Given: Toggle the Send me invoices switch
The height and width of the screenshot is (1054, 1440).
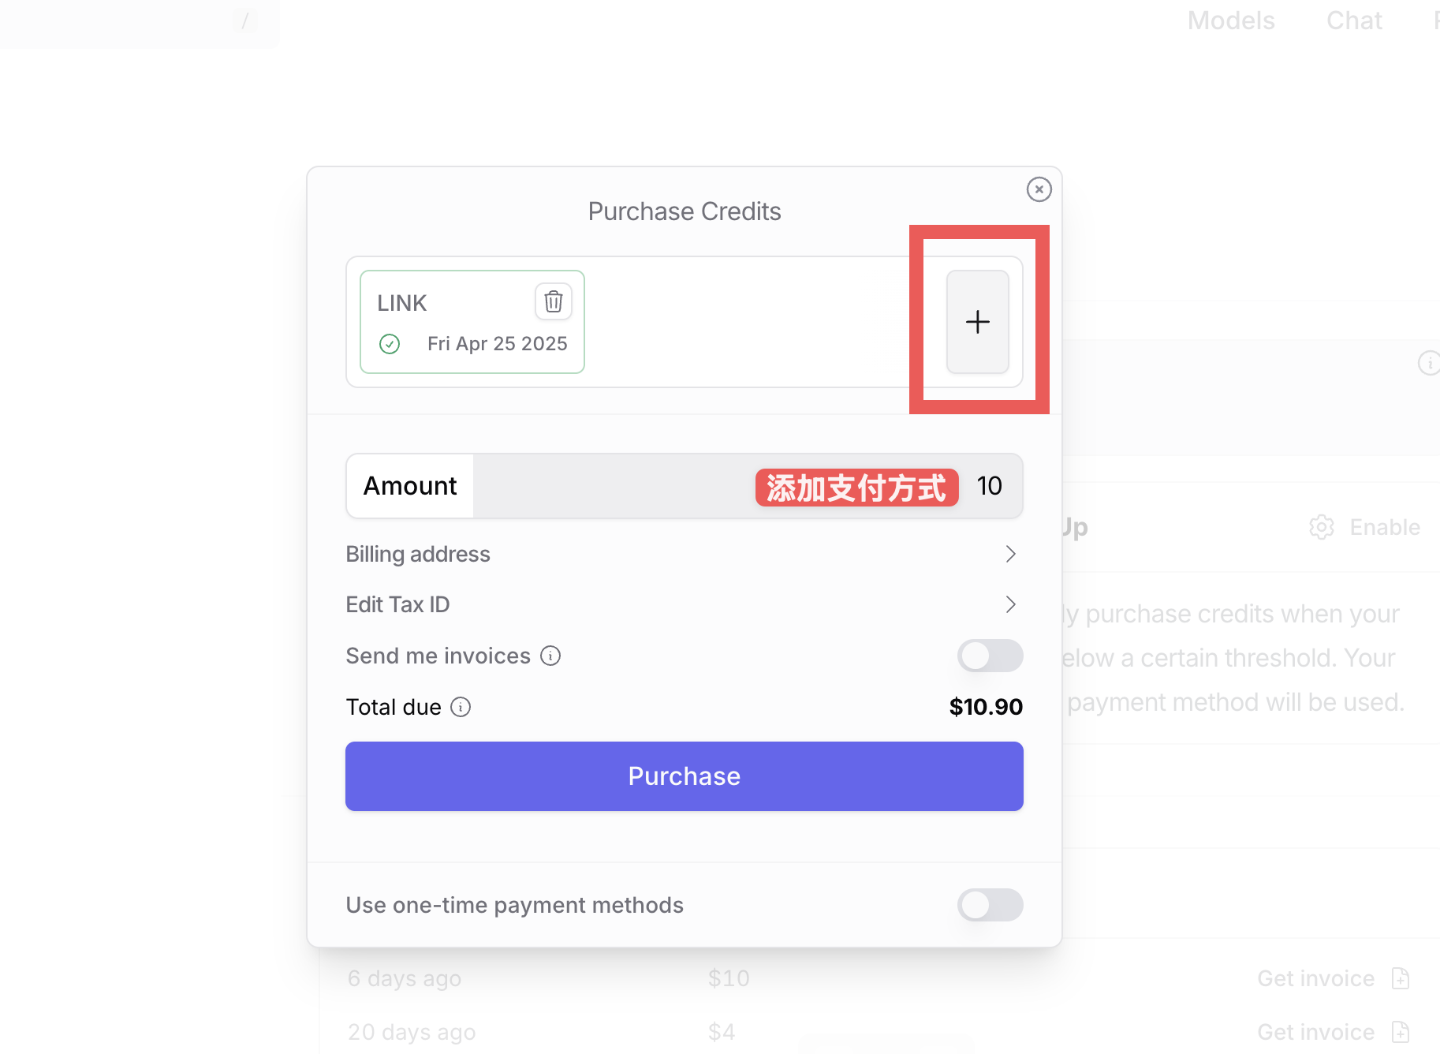Looking at the screenshot, I should click(990, 656).
